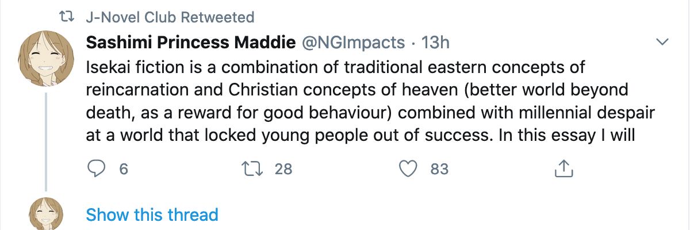Click the small avatar beside Show this thread
The width and height of the screenshot is (690, 230).
pyautogui.click(x=45, y=214)
